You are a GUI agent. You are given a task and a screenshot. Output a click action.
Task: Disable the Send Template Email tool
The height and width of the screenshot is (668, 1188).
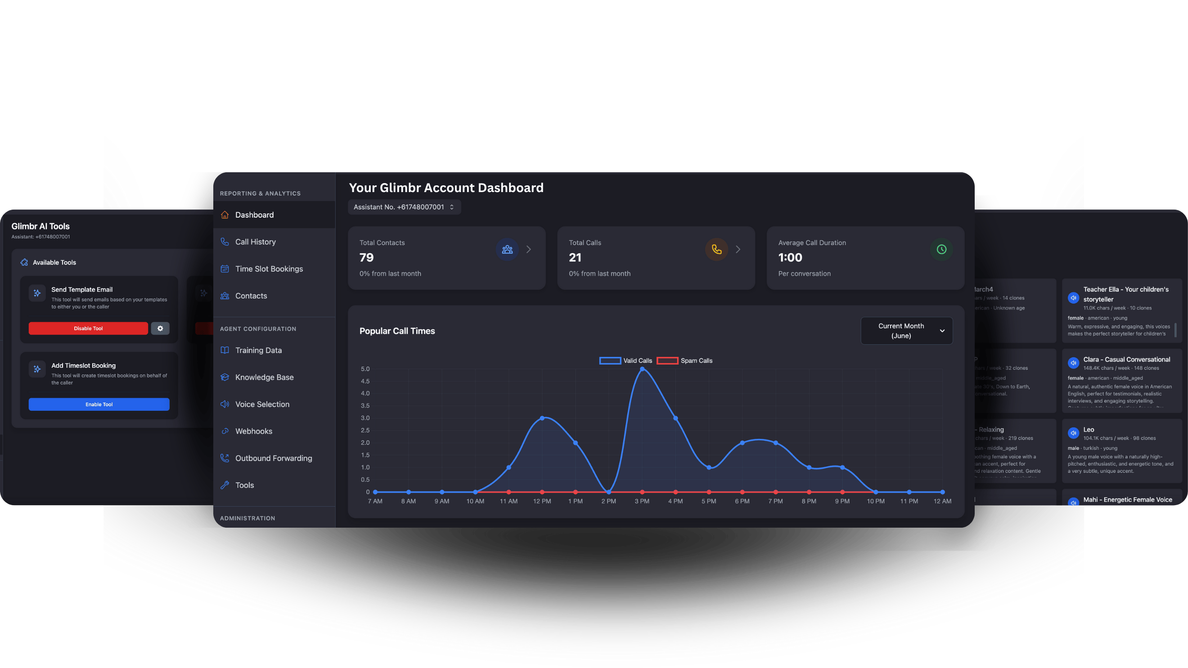(88, 328)
